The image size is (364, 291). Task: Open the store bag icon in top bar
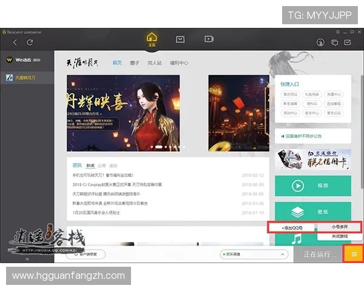tap(180, 39)
